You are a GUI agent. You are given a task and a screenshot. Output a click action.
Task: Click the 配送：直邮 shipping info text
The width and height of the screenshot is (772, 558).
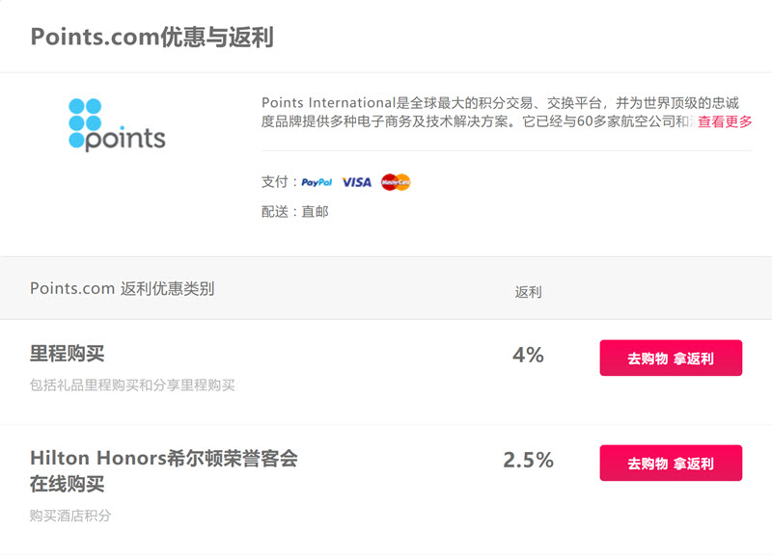tap(294, 212)
